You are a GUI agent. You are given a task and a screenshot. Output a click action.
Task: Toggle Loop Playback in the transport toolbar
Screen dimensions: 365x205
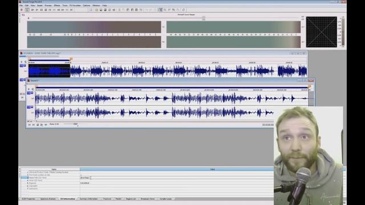[x=27, y=10]
